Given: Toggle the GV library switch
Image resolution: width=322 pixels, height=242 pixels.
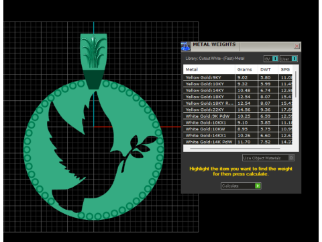Looking at the screenshot, I should point(271,58).
